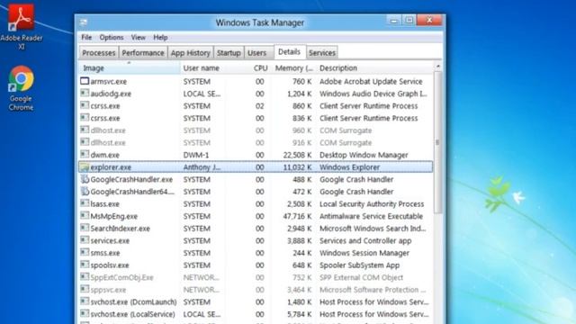576x324 pixels.
Task: Open the Adobe Reader XI desktop shortcut
Action: (21, 26)
